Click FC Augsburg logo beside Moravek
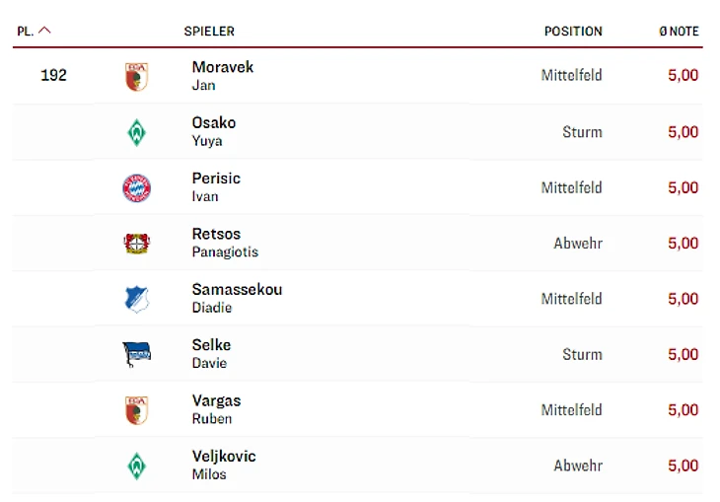This screenshot has width=720, height=502. coord(136,76)
